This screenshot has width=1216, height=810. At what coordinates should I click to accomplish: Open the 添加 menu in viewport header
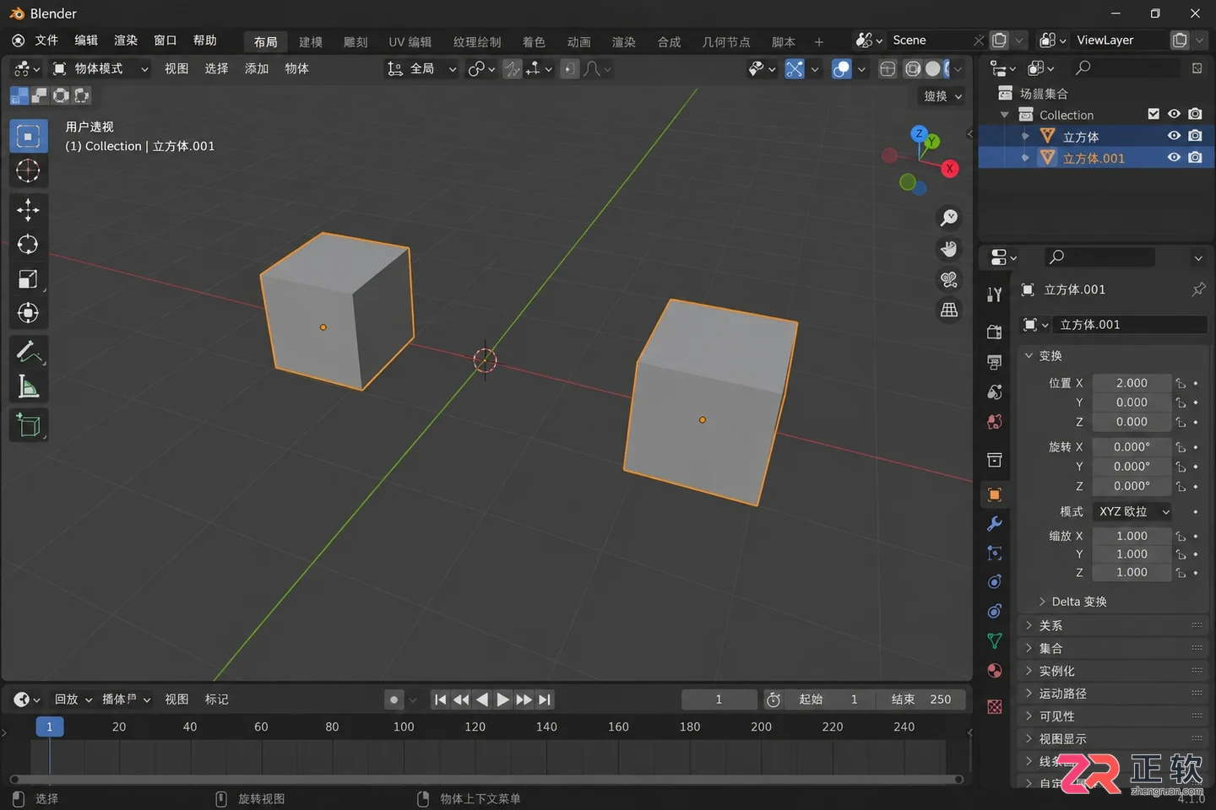[257, 69]
